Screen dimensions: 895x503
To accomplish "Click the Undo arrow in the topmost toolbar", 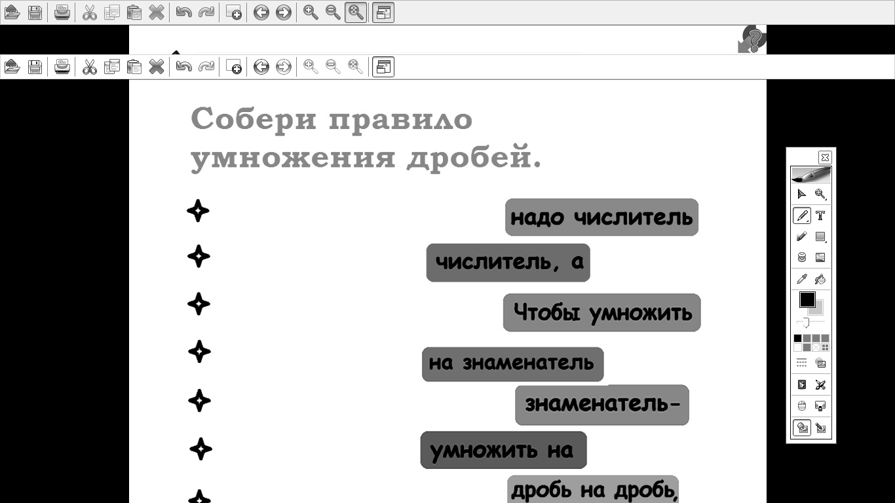I will pos(184,12).
